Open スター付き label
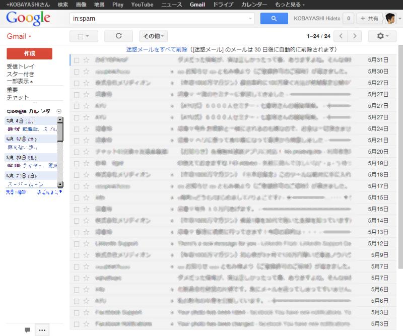The width and height of the screenshot is (403, 336). pos(20,74)
